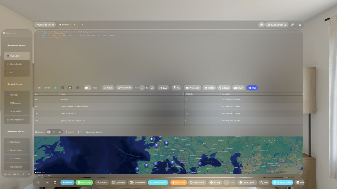The width and height of the screenshot is (337, 189).
Task: Select the airport pin labeled MAD on map
Action: [x=146, y=165]
